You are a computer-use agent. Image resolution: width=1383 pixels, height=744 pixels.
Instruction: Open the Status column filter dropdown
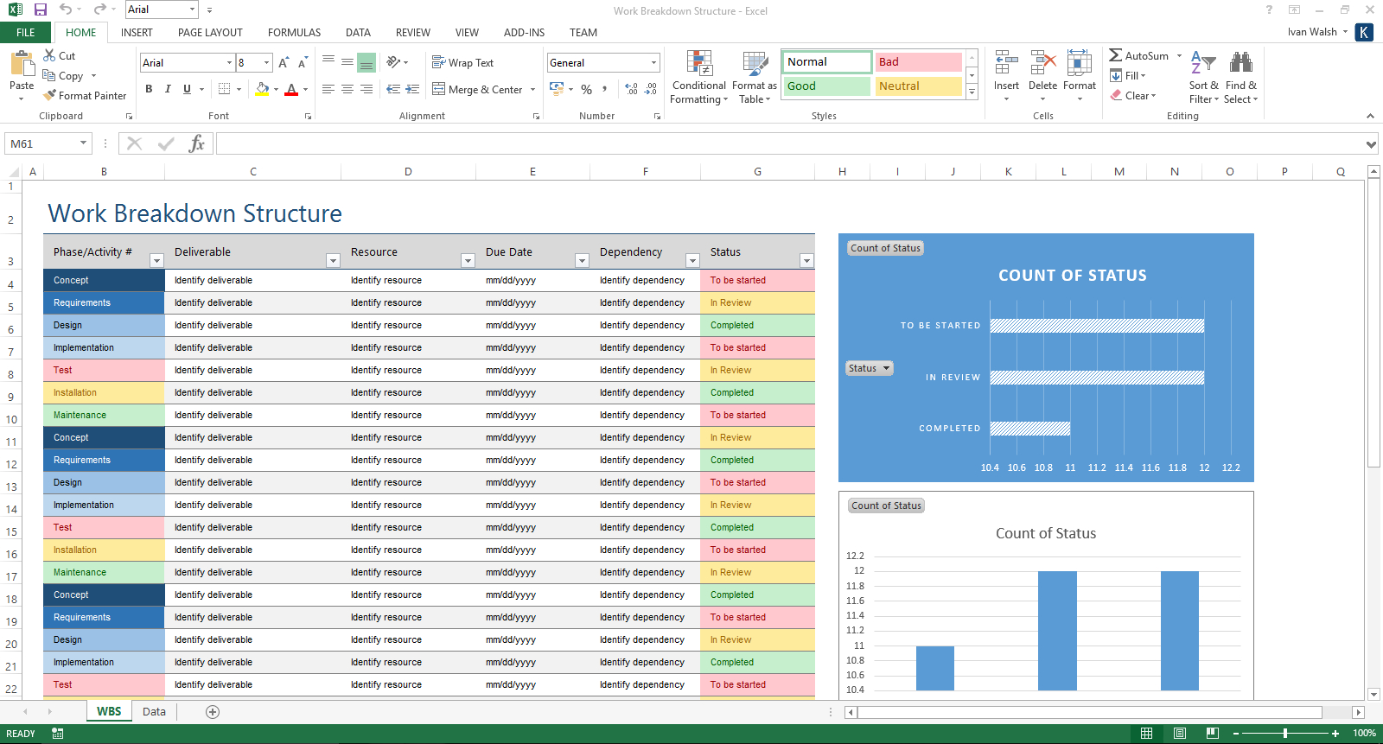(806, 260)
